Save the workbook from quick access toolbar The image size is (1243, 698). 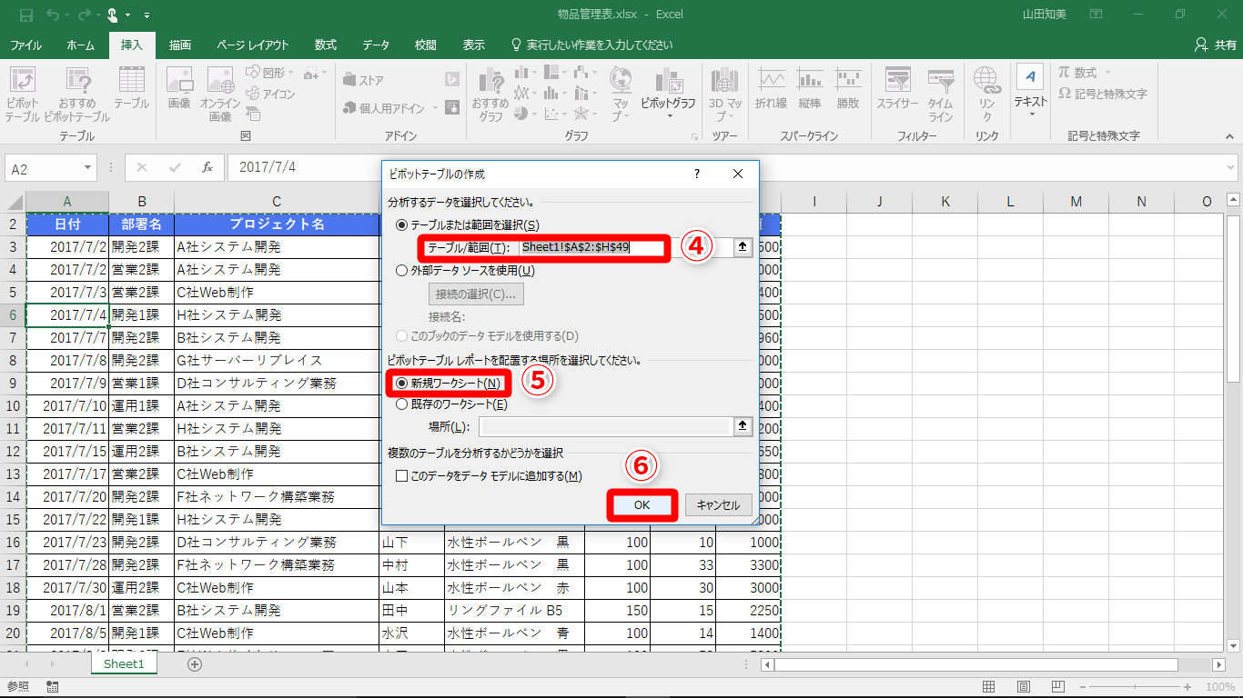pyautogui.click(x=25, y=15)
